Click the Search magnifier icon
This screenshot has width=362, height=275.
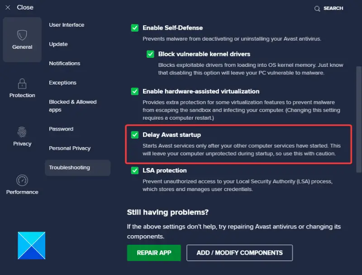pos(317,9)
